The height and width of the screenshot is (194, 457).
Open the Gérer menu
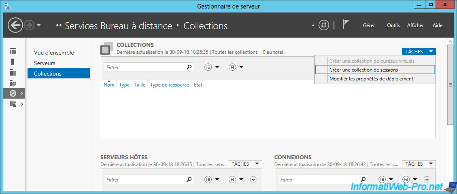pos(369,25)
